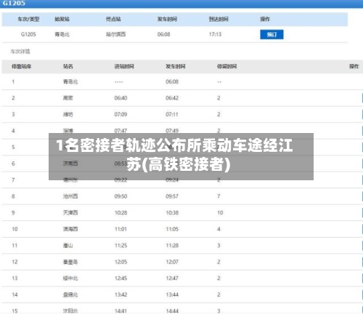
Task: Click the 停留时间 column header
Action: 227,66
